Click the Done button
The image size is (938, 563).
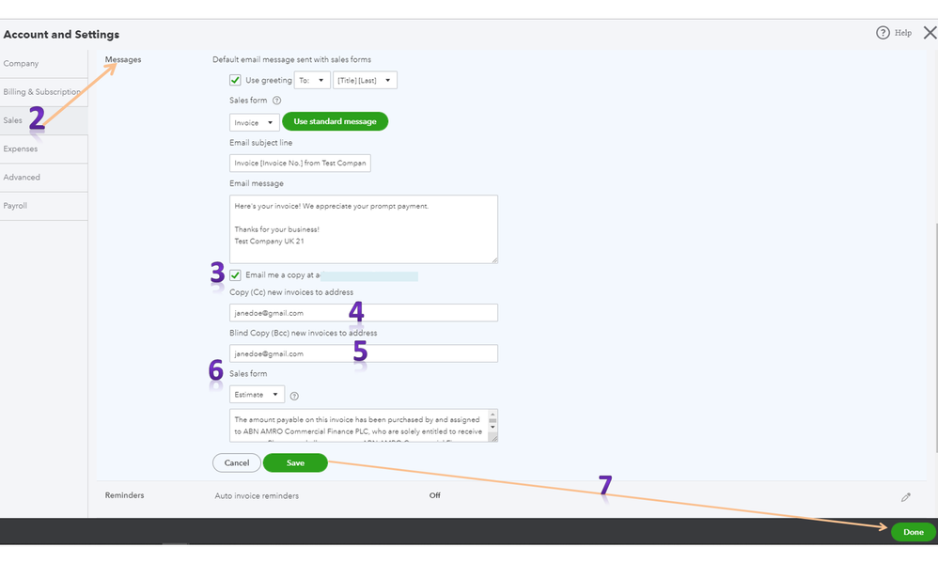[913, 532]
